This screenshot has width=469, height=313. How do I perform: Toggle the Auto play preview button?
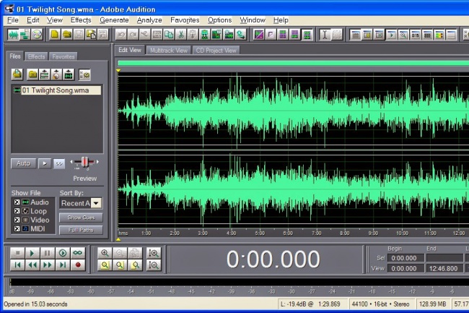[23, 163]
